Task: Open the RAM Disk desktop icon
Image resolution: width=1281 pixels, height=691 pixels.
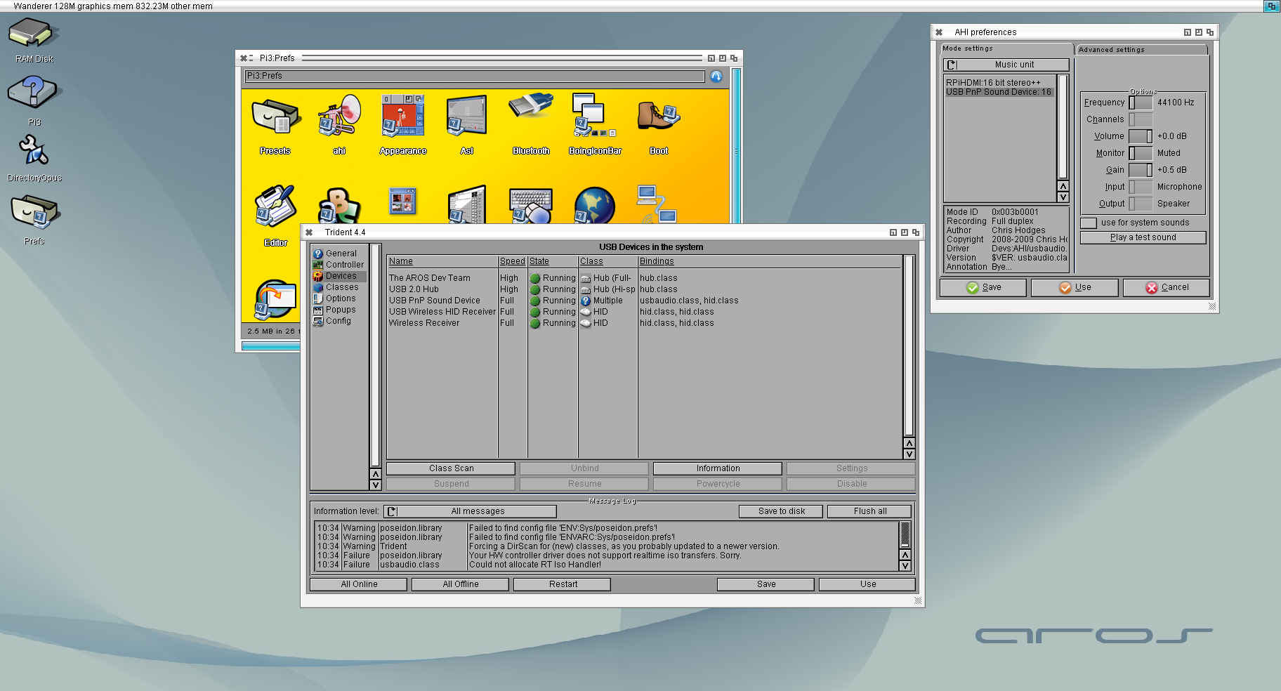Action: pyautogui.click(x=34, y=40)
